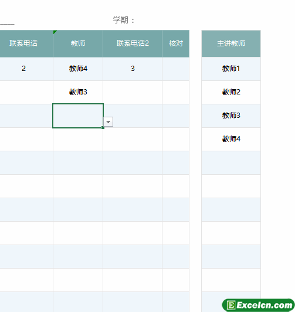295x312 pixels.
Task: Click the 核对 column header
Action: (176, 43)
